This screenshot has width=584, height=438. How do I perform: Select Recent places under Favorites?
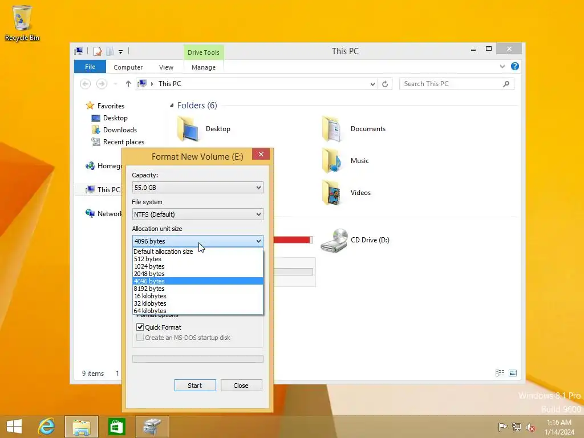(x=124, y=141)
